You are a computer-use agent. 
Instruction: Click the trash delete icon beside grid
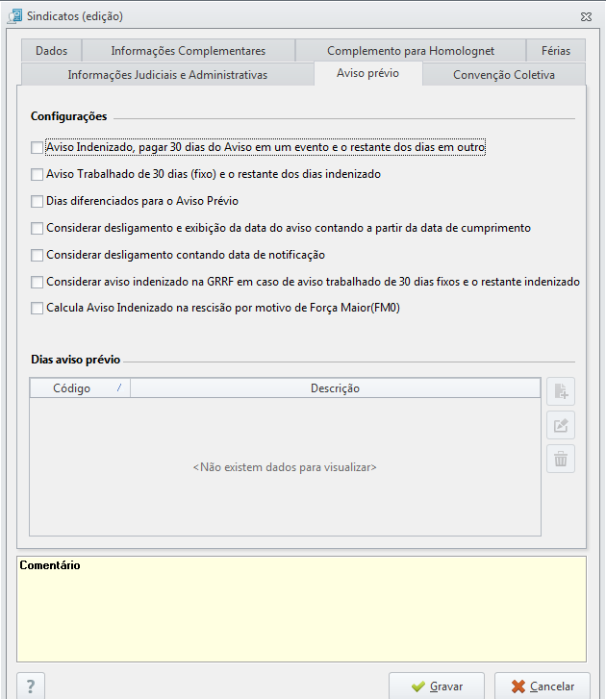point(561,459)
